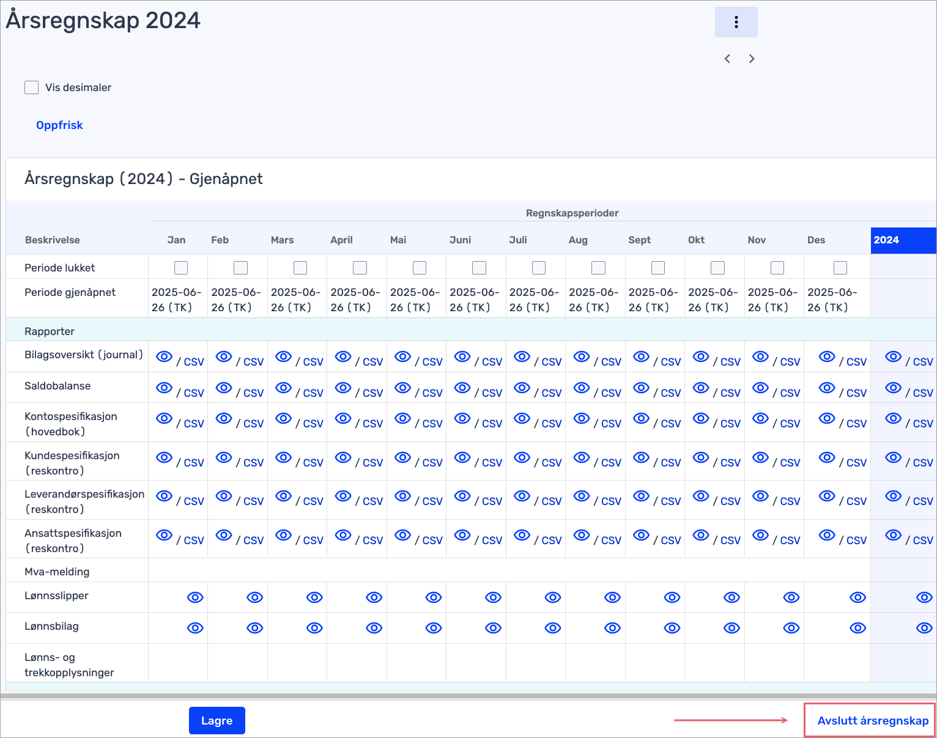Screen dimensions: 937x738
Task: Click the Oppfrisk refresh link
Action: 59,125
